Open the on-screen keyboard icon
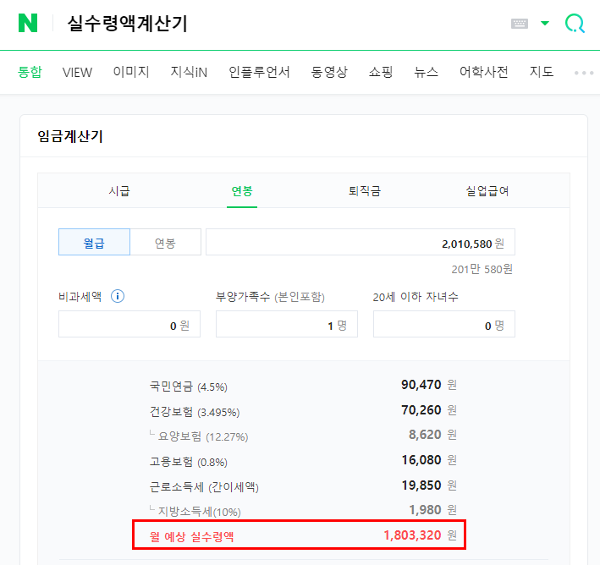Screen dimensions: 600x565 click(x=520, y=24)
